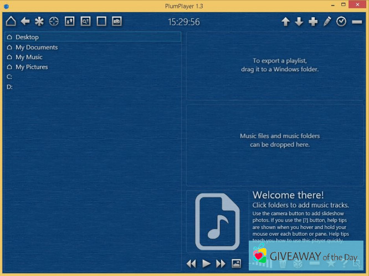Open search using the magnifier icon
Image resolution: width=369 pixels, height=276 pixels.
point(85,22)
